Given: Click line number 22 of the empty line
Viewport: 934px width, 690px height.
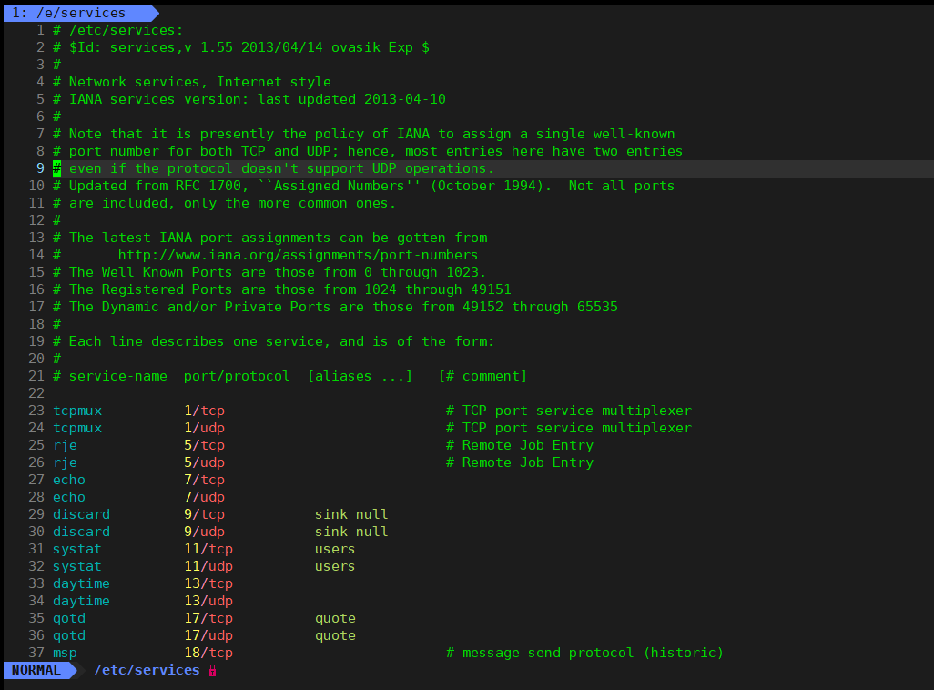Looking at the screenshot, I should pyautogui.click(x=36, y=393).
